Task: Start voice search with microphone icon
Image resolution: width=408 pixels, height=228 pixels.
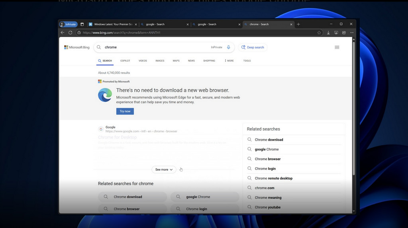Action: pos(228,47)
